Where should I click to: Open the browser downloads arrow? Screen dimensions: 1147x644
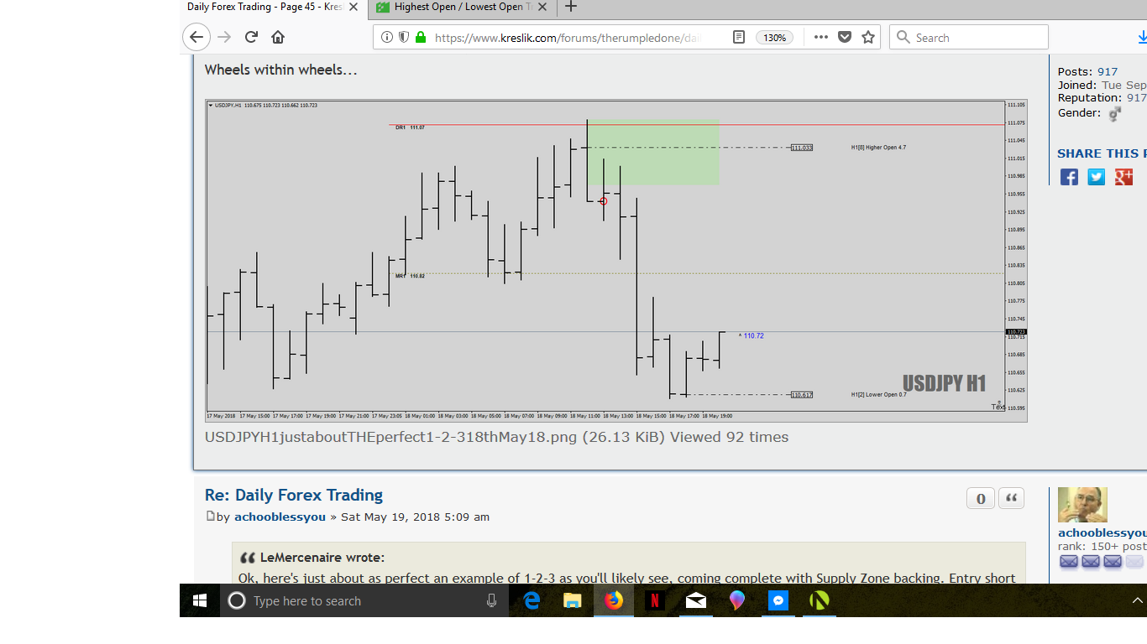[1142, 37]
